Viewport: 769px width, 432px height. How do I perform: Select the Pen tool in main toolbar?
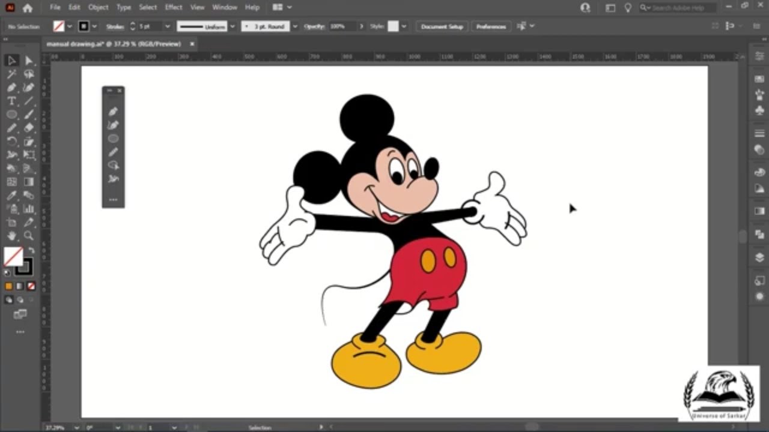point(11,88)
